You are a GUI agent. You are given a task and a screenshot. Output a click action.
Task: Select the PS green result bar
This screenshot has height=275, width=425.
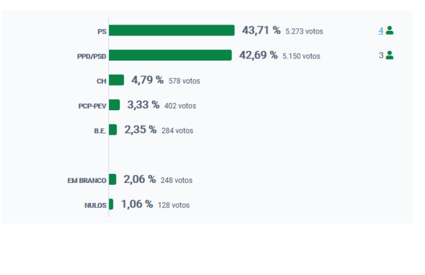tap(171, 30)
